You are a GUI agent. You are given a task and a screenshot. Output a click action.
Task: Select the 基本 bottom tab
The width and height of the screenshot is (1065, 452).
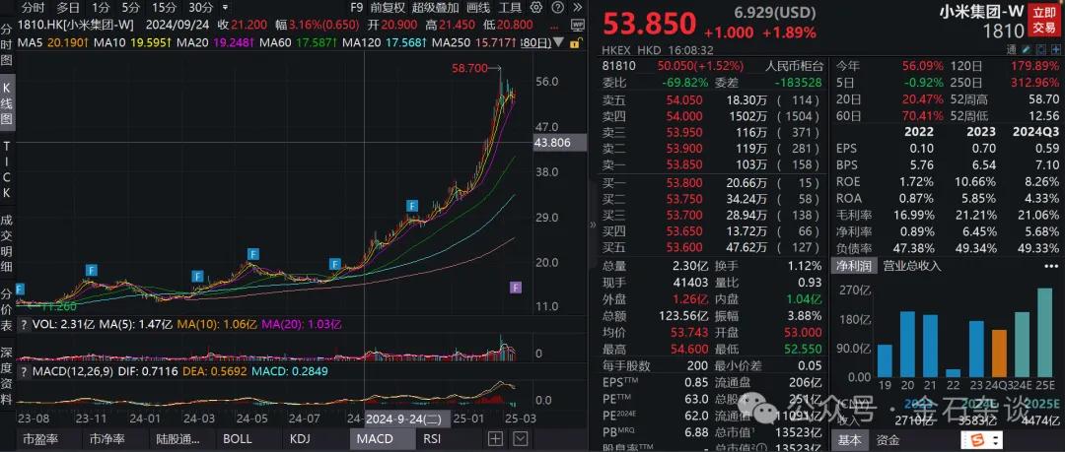pyautogui.click(x=850, y=440)
